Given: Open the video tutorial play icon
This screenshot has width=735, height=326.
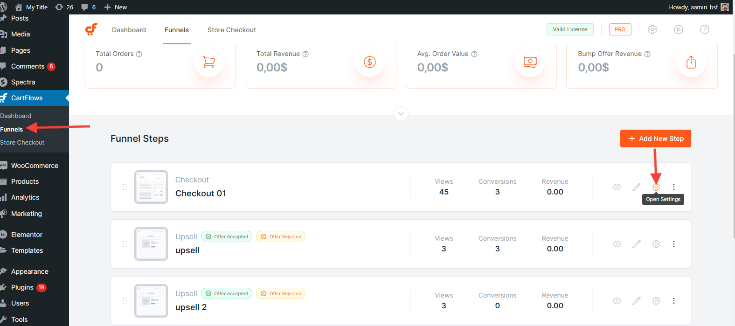Looking at the screenshot, I should click(679, 29).
